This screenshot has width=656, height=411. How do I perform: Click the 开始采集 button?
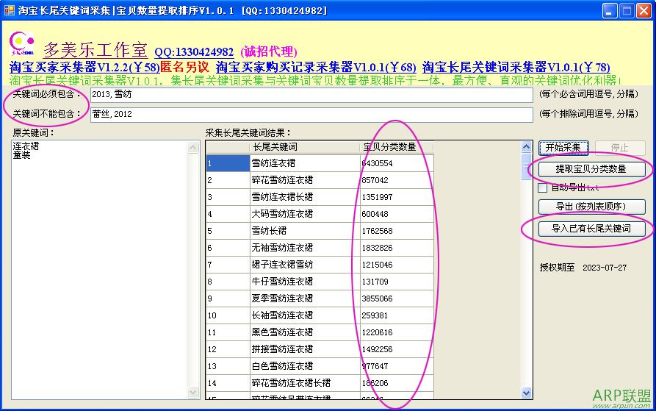563,148
